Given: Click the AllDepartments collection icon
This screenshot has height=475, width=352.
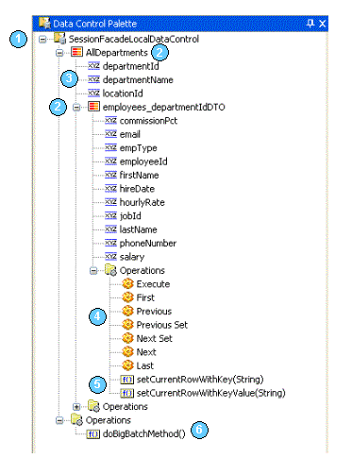Looking at the screenshot, I should pyautogui.click(x=76, y=52).
